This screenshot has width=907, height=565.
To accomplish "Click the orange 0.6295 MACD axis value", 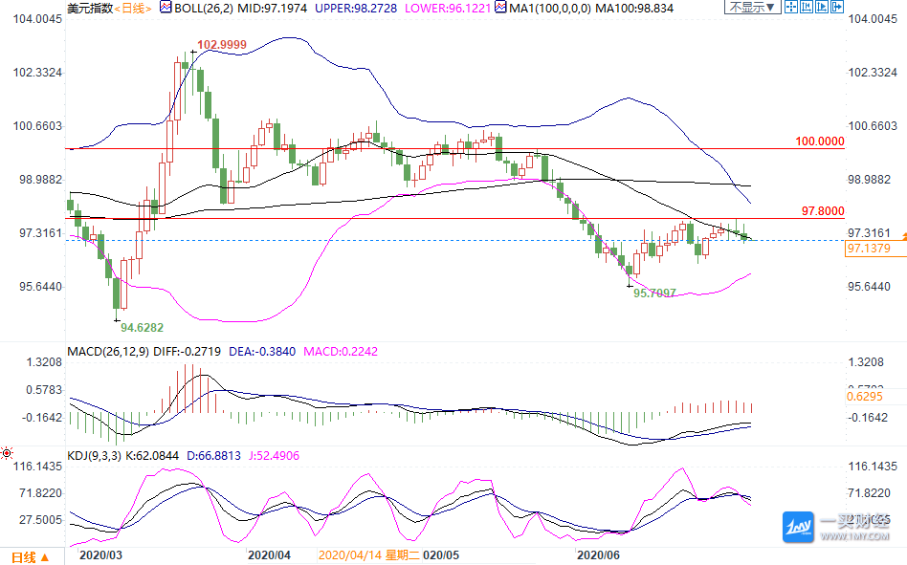I will [865, 397].
